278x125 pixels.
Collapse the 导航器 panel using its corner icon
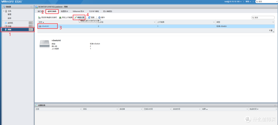coord(31,7)
